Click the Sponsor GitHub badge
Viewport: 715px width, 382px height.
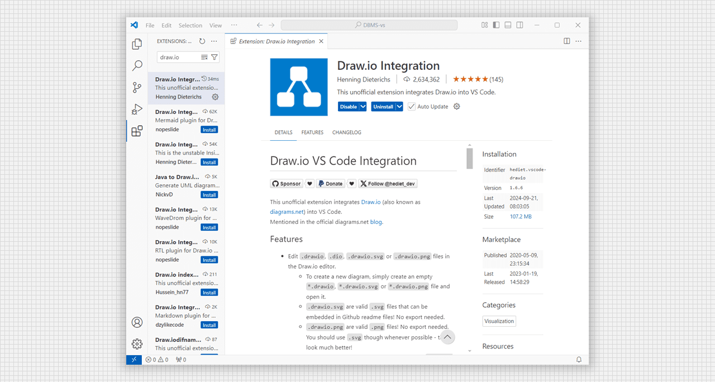tap(287, 184)
